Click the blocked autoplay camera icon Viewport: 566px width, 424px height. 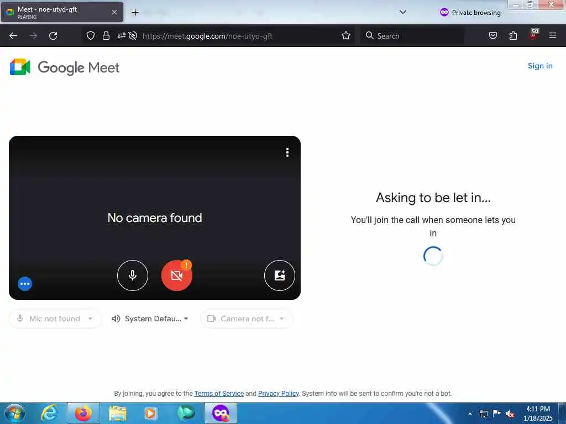coord(133,36)
